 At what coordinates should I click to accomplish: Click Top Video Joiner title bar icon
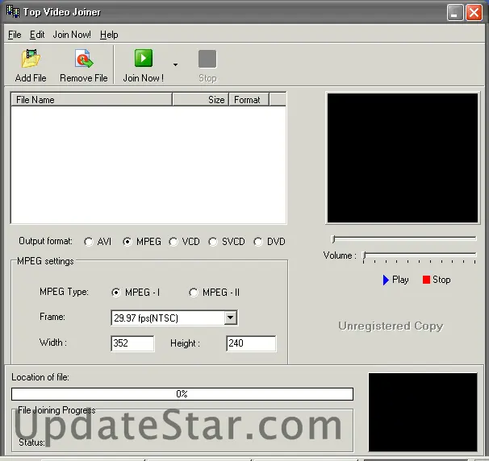(x=13, y=11)
